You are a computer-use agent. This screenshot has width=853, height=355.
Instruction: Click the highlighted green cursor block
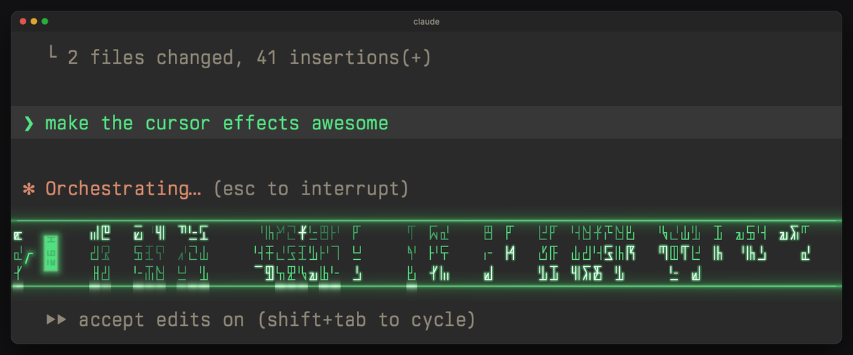[50, 253]
